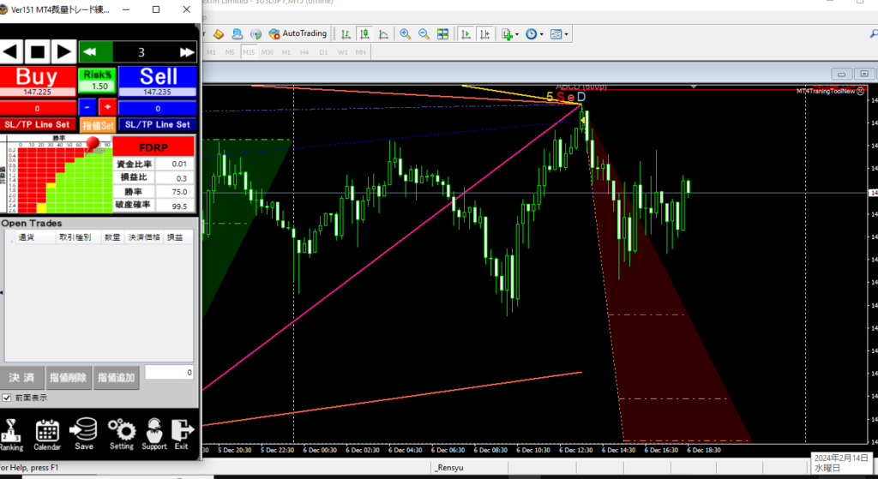The width and height of the screenshot is (878, 479).
Task: Set SL/TP line for Sell side
Action: (158, 124)
